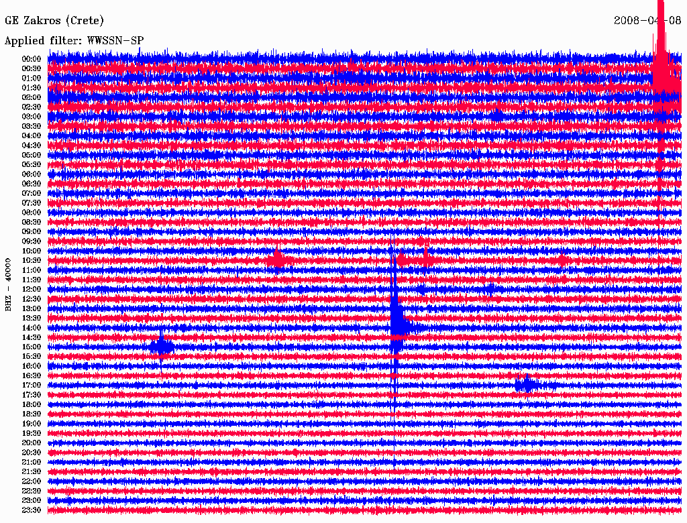The image size is (687, 523).
Task: Click the 14:30 time label
Action: pos(32,337)
